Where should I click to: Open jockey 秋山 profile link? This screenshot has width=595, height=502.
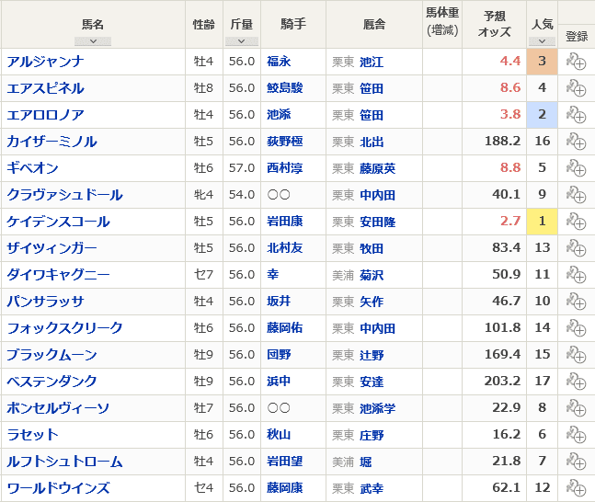pos(279,435)
